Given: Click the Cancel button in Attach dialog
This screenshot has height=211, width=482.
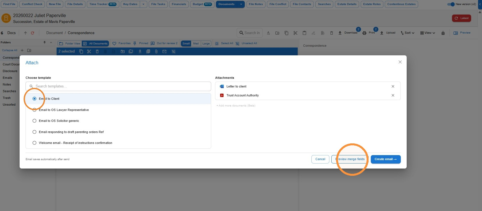Looking at the screenshot, I should [x=320, y=159].
